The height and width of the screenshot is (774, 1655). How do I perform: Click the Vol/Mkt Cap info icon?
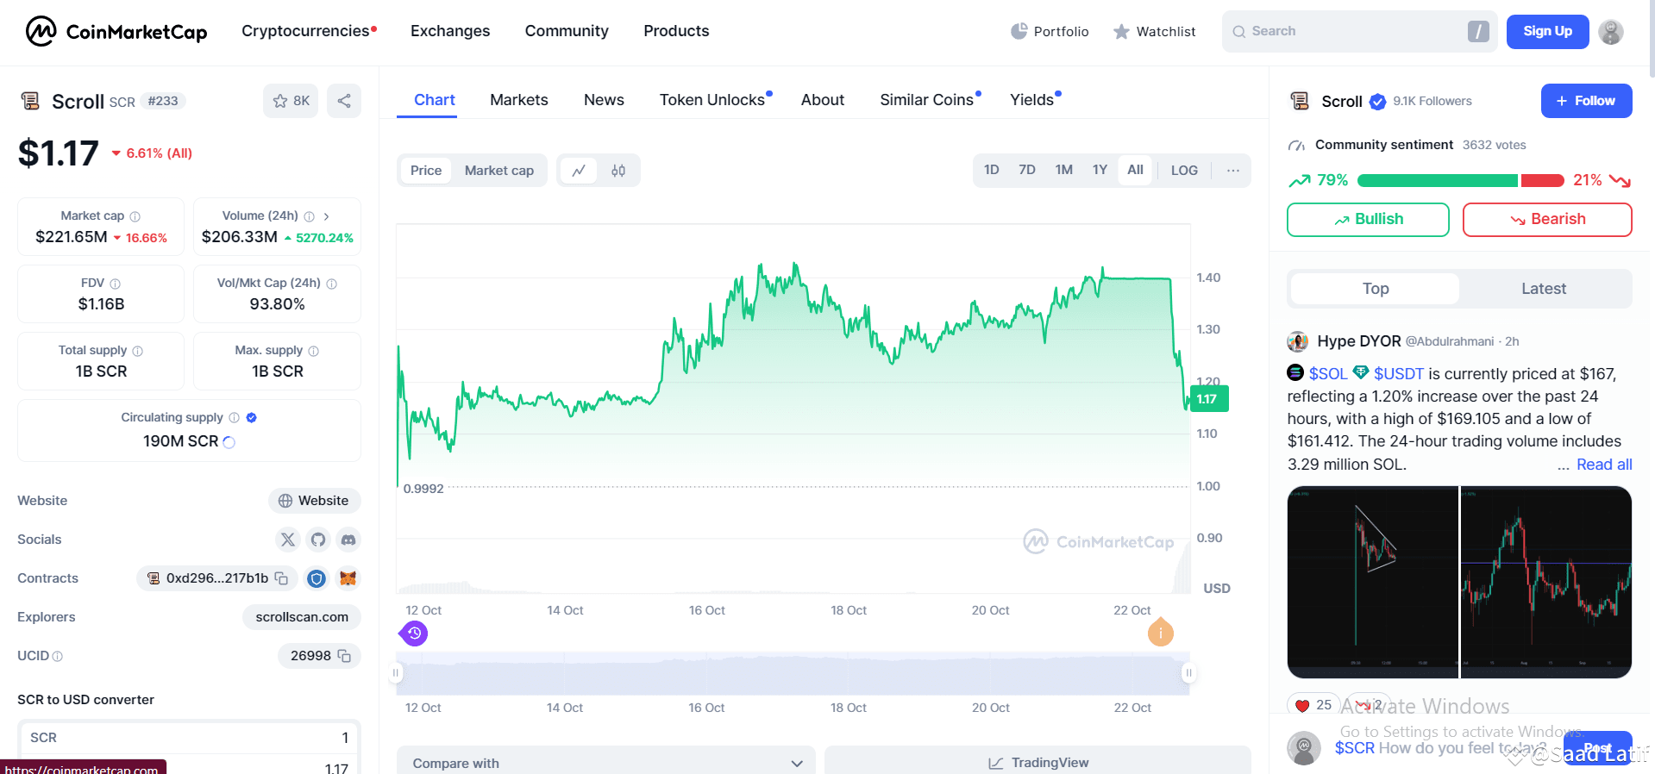[x=332, y=284]
